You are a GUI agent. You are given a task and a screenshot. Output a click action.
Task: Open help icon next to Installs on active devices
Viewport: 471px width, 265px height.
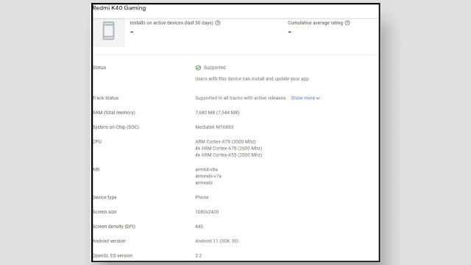click(218, 23)
